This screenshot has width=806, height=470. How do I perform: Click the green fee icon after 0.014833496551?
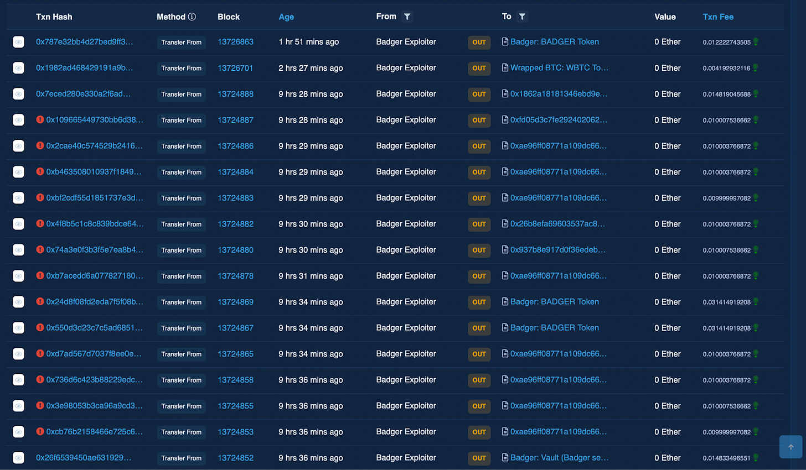[x=756, y=458]
